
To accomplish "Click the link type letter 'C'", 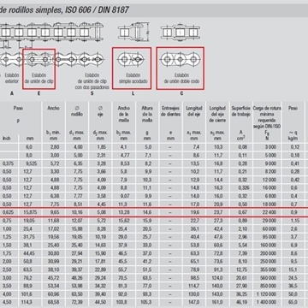I will (181, 93).
